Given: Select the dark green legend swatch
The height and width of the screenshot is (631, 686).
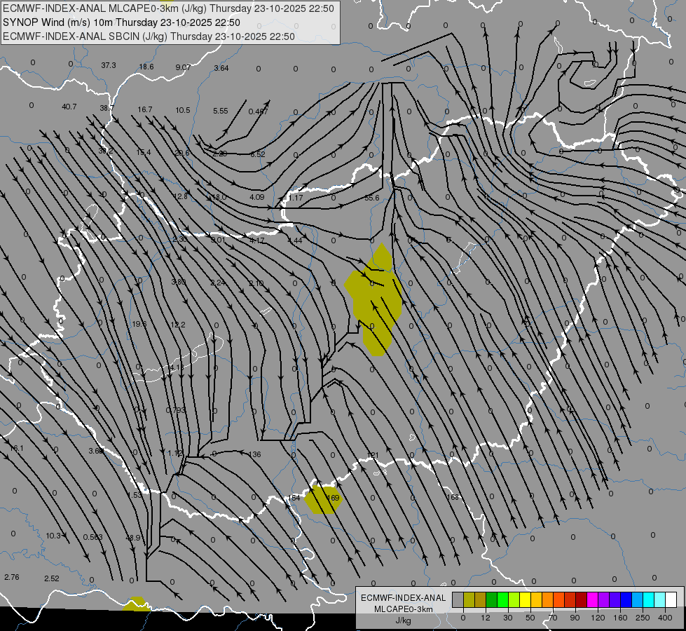Looking at the screenshot, I should coord(492,599).
